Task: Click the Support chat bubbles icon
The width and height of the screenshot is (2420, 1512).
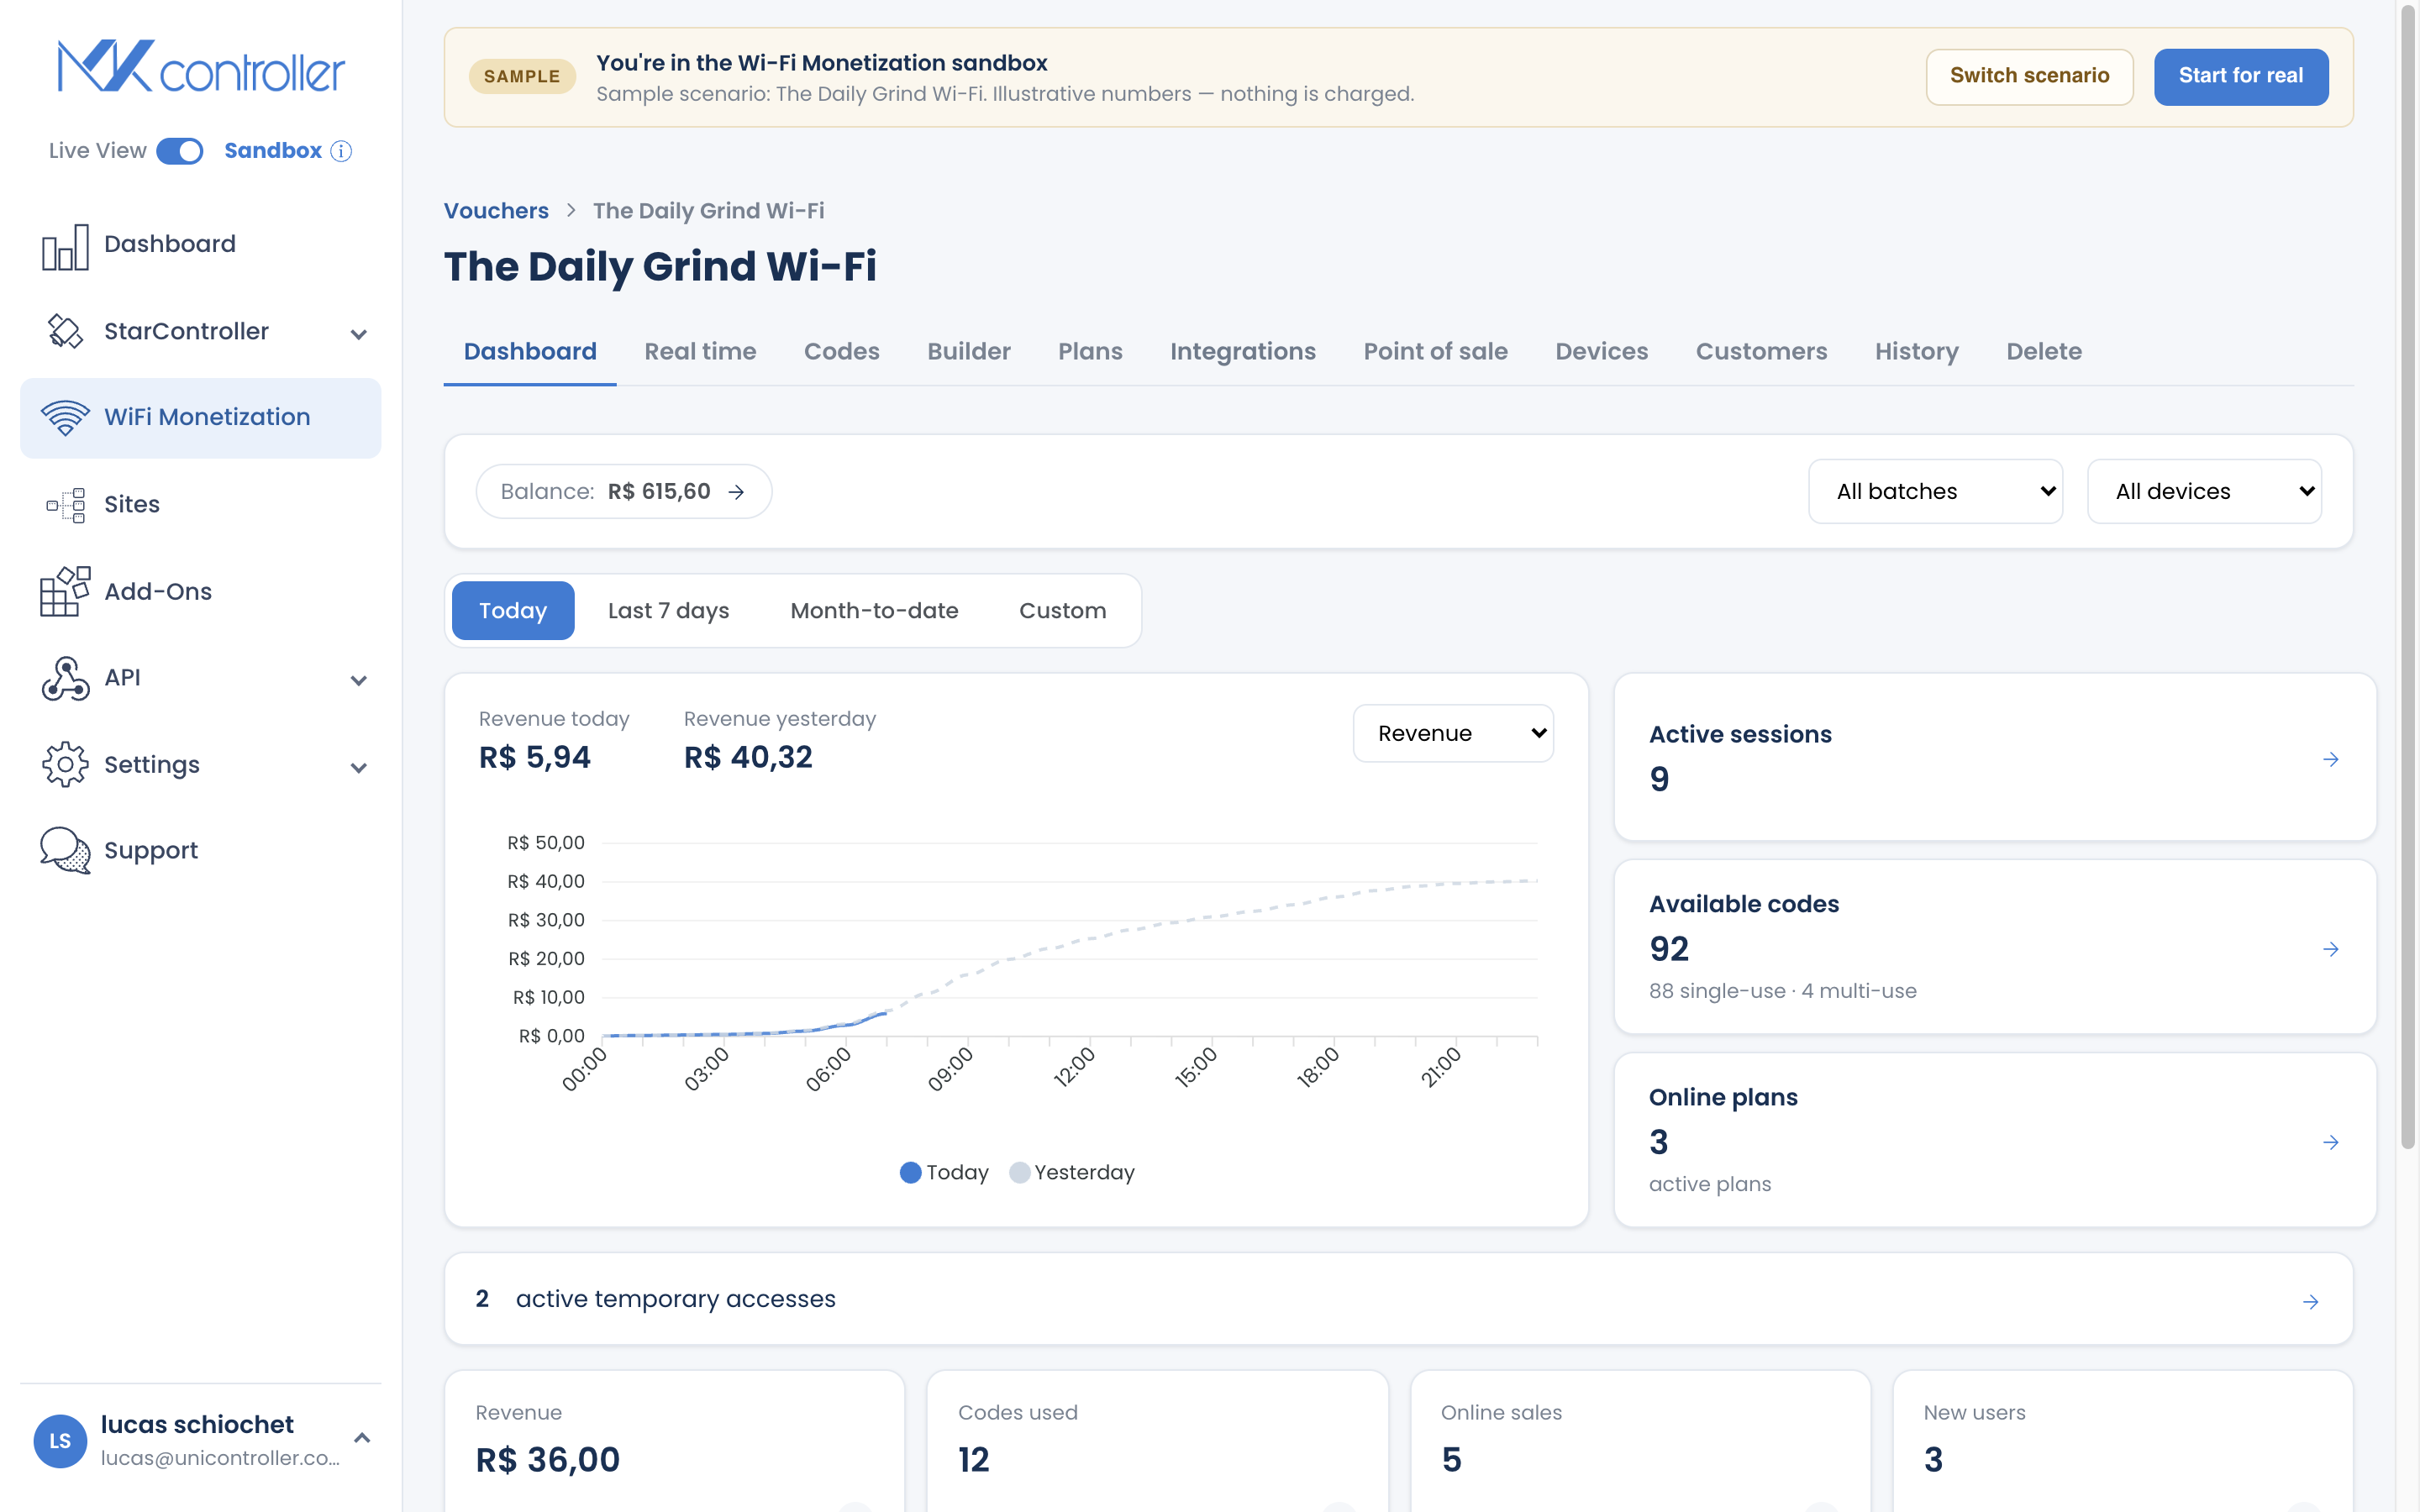Action: coord(65,850)
